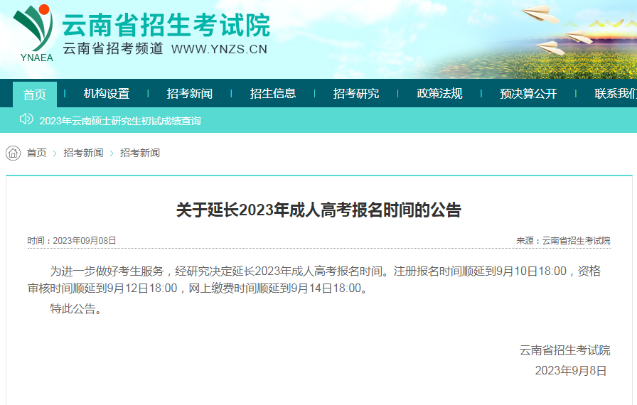Screen dimensions: 637x405
Task: Click the first 招考新闻 breadcrumb link
Action: pyautogui.click(x=83, y=153)
